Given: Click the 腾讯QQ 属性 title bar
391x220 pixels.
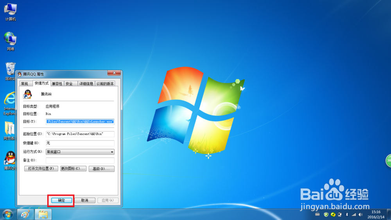Looking at the screenshot, I should coord(62,74).
